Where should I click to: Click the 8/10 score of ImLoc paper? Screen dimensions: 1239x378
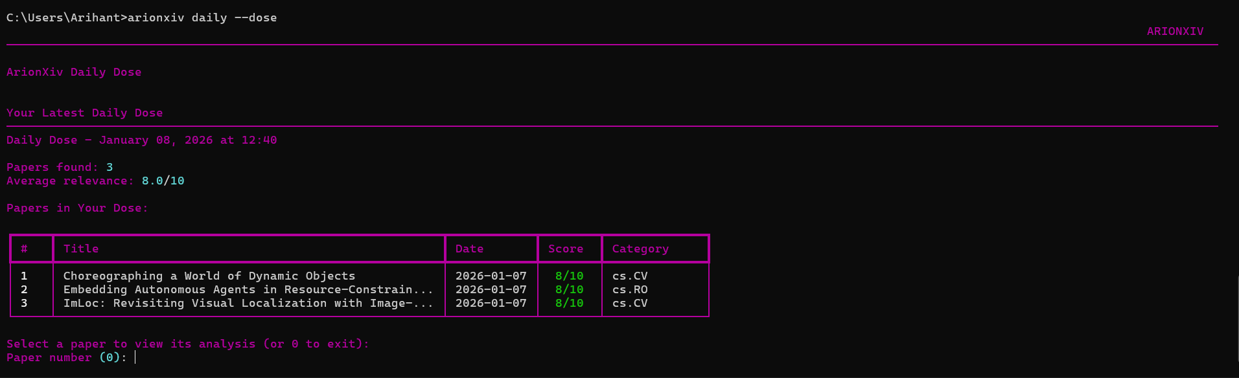point(569,303)
